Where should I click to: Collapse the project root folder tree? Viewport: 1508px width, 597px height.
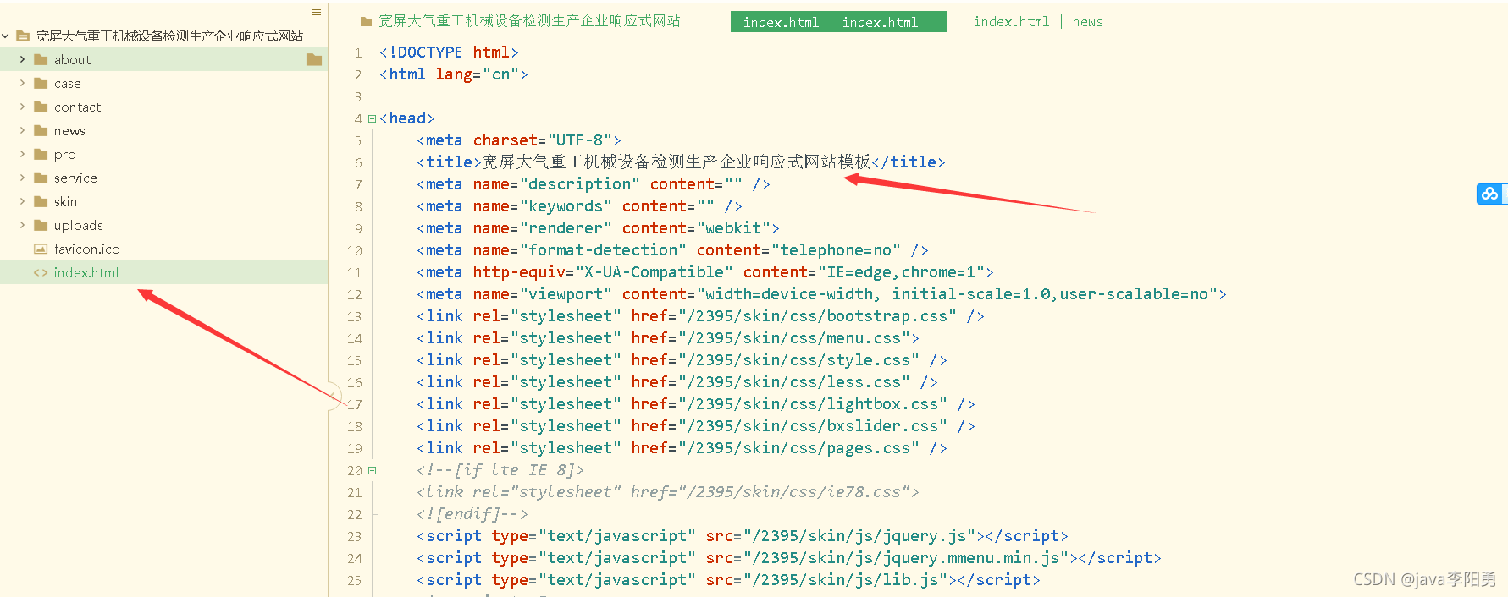click(x=6, y=36)
